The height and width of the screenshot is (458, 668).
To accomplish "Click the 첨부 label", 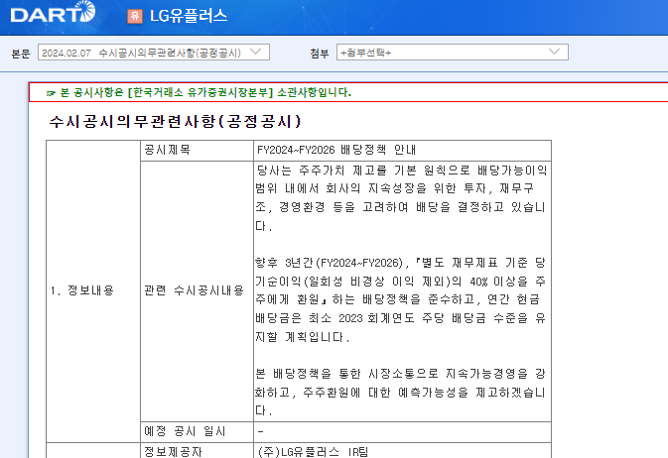I will (x=320, y=54).
